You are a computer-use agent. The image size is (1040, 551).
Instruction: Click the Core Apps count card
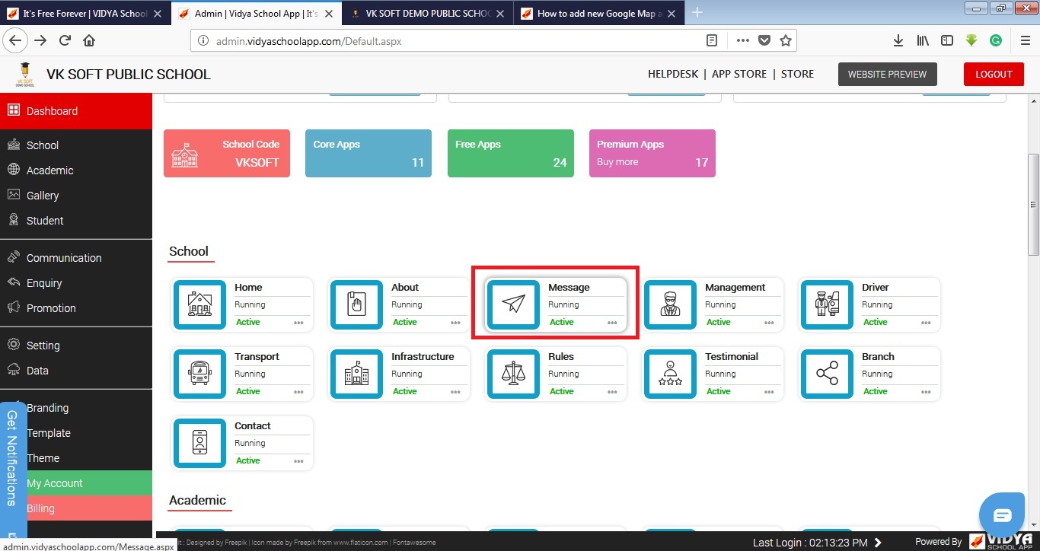(x=368, y=153)
